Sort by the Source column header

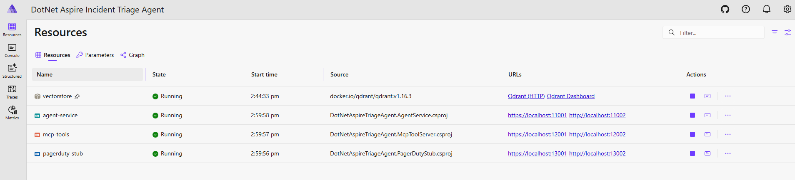pyautogui.click(x=339, y=74)
